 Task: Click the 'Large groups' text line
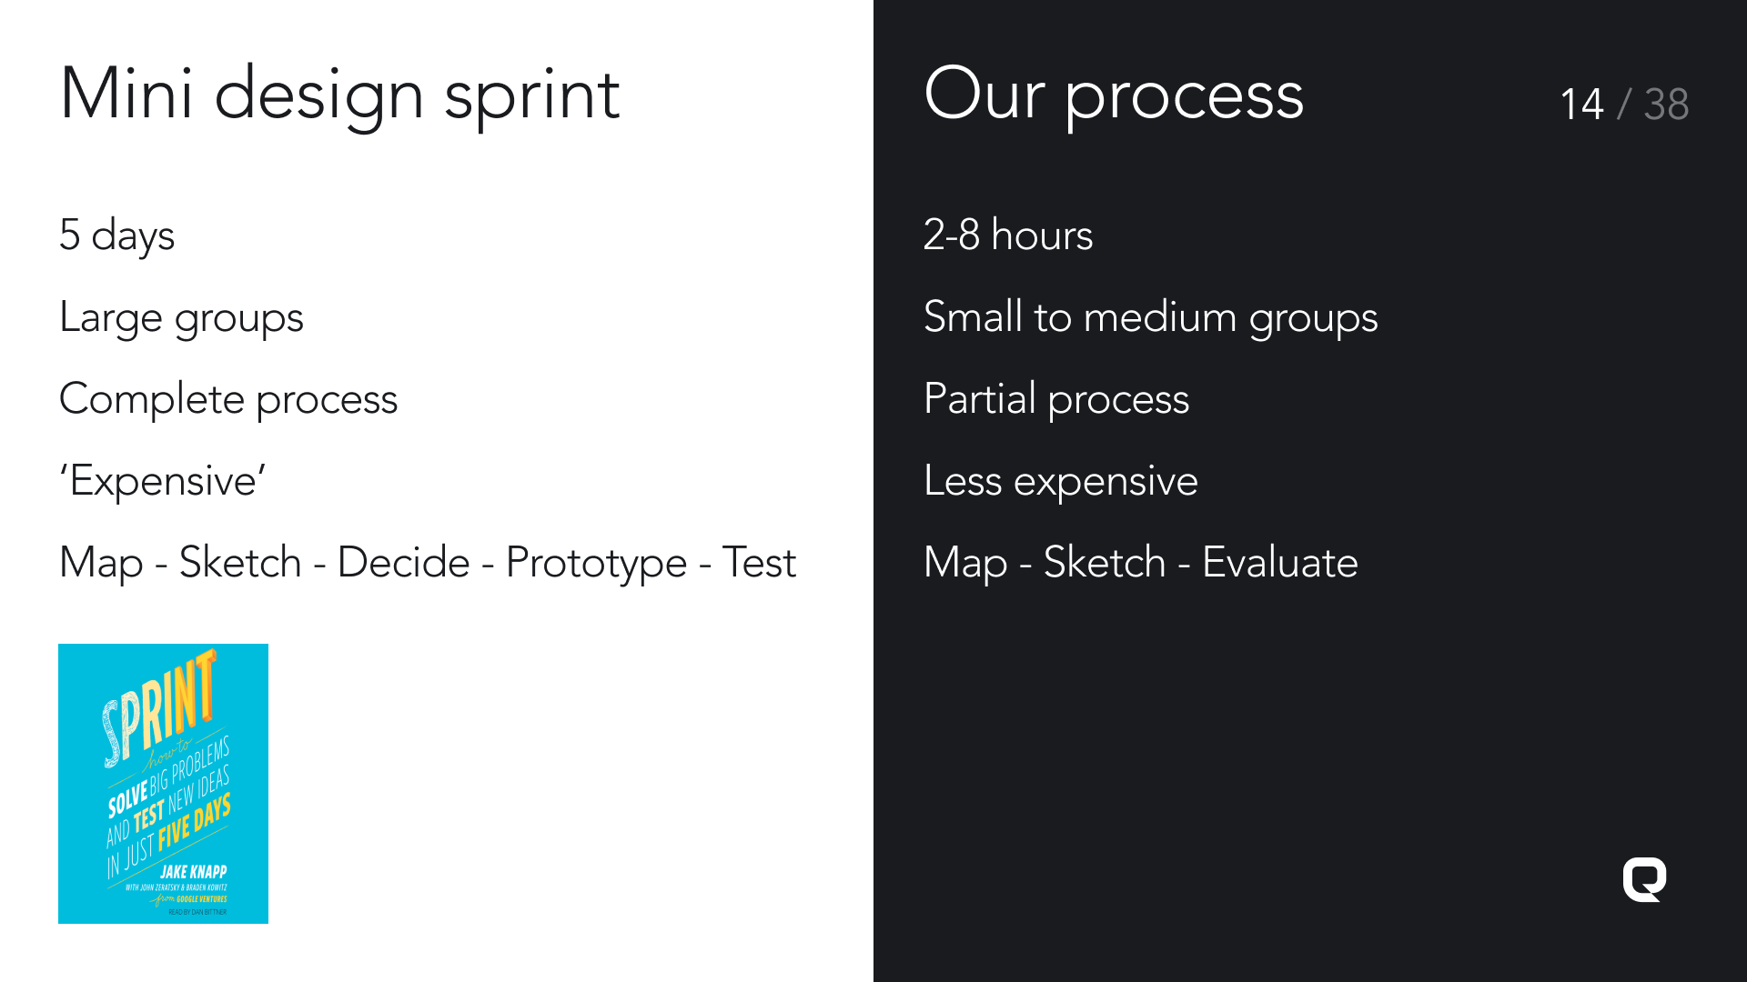(181, 317)
